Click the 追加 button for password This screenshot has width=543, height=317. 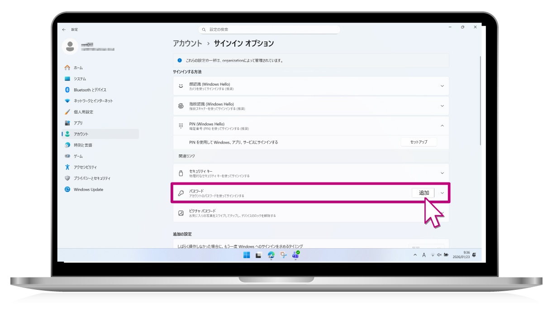(423, 193)
